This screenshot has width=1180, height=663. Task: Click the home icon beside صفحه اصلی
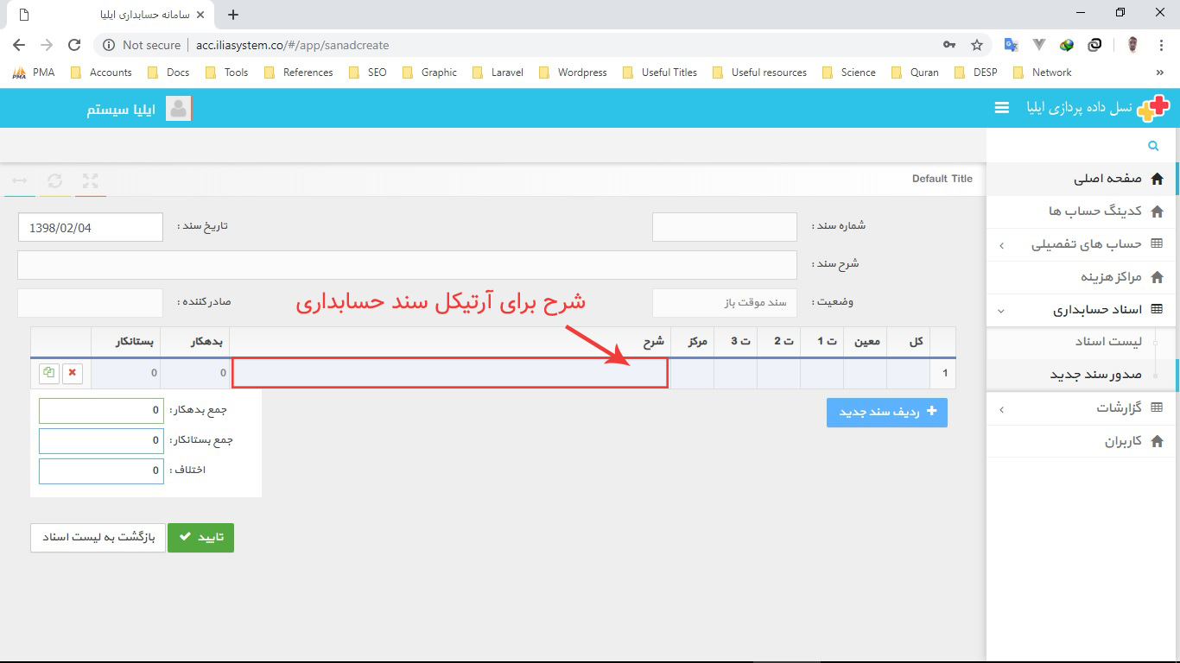[x=1156, y=179]
